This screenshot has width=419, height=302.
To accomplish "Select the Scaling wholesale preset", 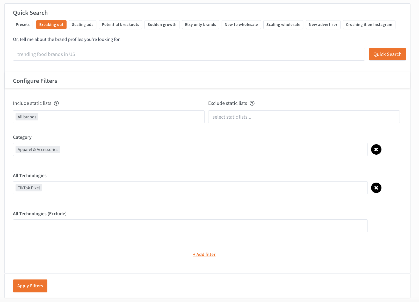I will [x=283, y=25].
